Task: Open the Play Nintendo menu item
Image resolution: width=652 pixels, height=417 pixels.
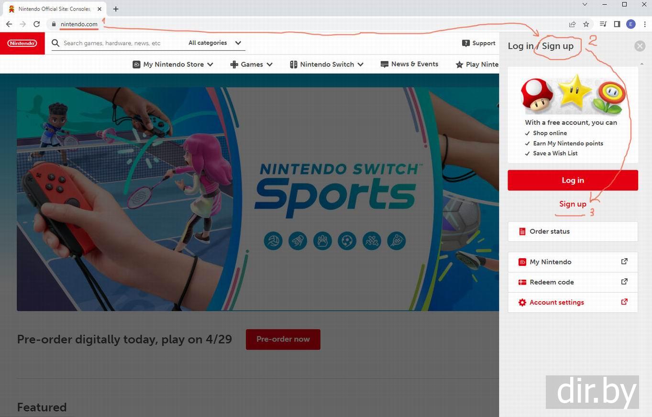Action: click(477, 64)
